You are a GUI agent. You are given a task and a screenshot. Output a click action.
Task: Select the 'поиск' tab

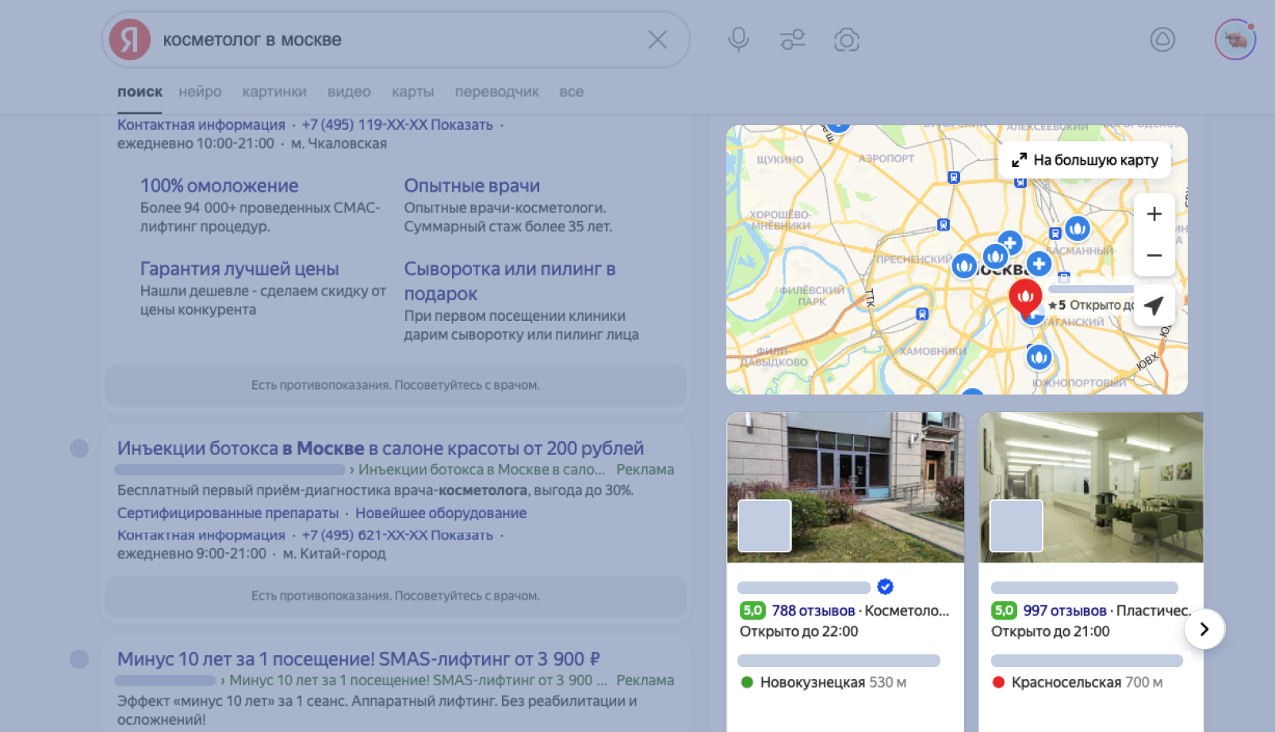(x=140, y=92)
